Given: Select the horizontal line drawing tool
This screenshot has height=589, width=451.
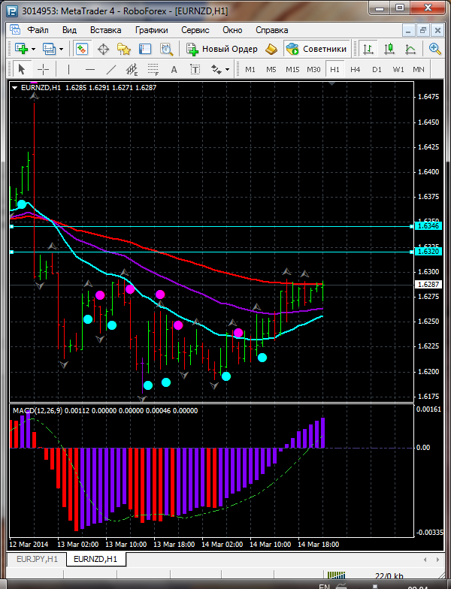Looking at the screenshot, I should click(90, 69).
